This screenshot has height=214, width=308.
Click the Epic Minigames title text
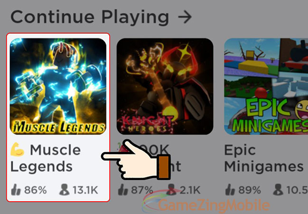tap(264, 158)
